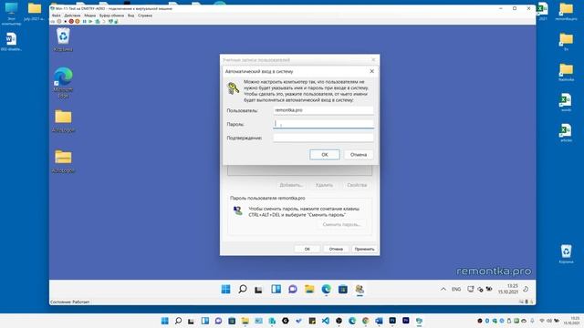The width and height of the screenshot is (584, 328).
Task: Click the Удалить button
Action: pos(324,185)
